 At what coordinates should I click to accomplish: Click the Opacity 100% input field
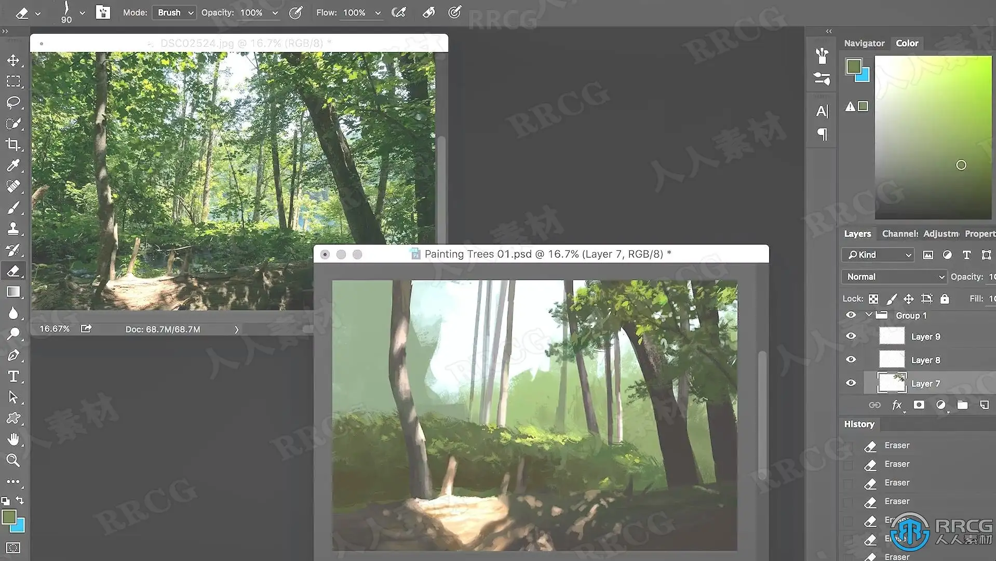click(x=252, y=12)
